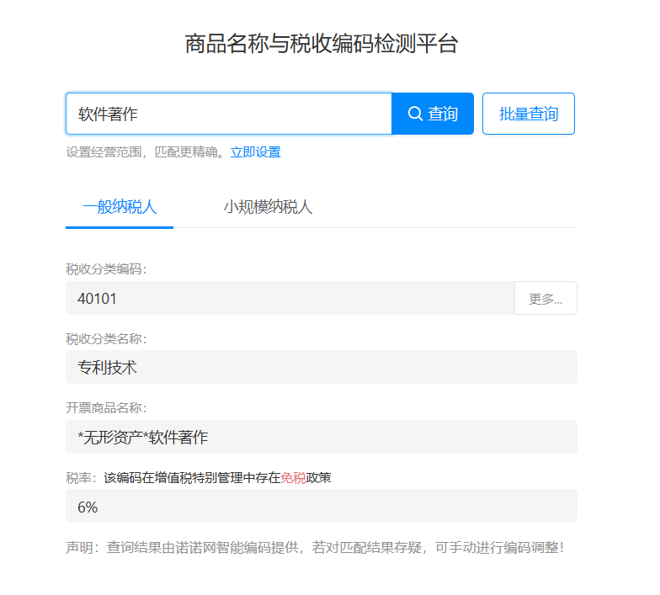Click the magnifier icon in the 查询 button
This screenshot has width=660, height=595.
(415, 114)
